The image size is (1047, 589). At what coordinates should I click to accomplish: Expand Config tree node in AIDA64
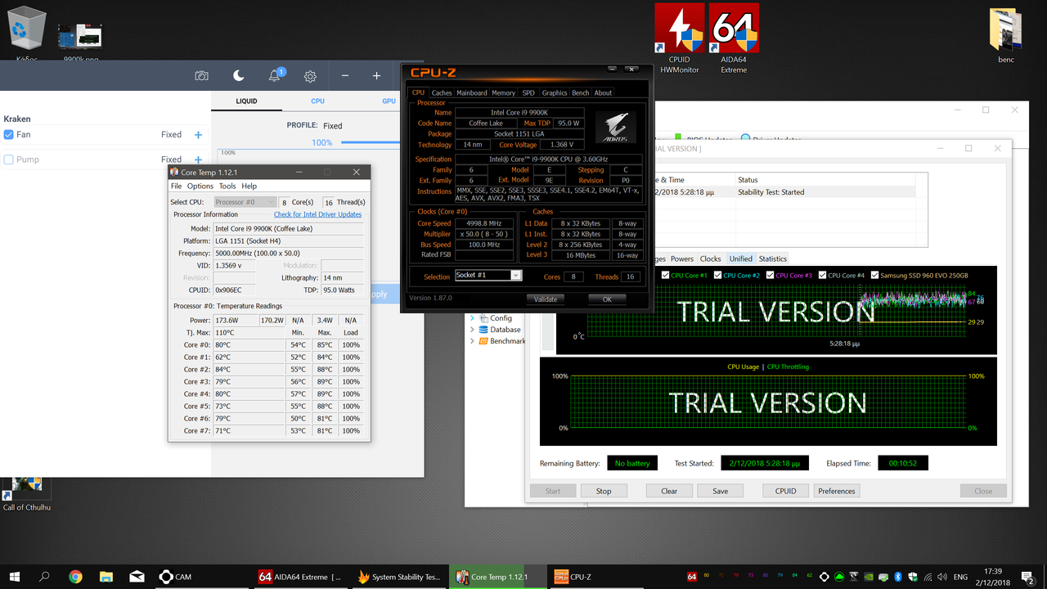(x=472, y=318)
